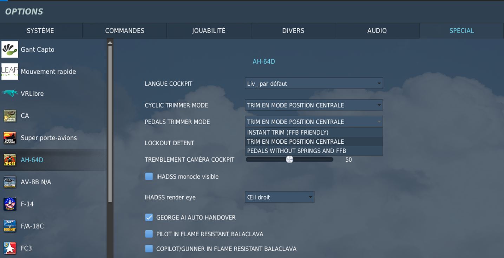Click the AH-64D heading text
Viewport: 504px width, 258px height.
(264, 62)
